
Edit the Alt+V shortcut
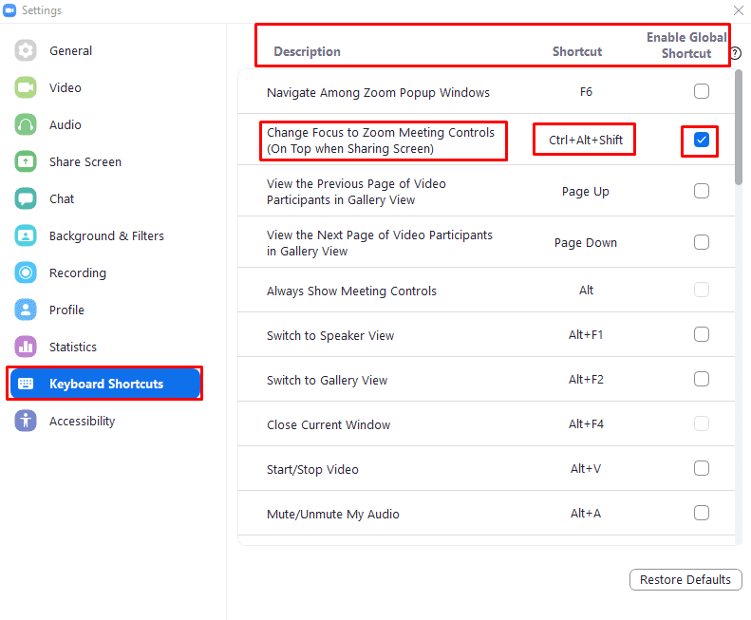point(585,469)
